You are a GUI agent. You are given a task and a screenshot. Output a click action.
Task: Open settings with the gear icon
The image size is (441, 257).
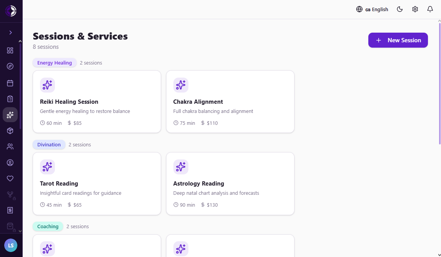[415, 9]
